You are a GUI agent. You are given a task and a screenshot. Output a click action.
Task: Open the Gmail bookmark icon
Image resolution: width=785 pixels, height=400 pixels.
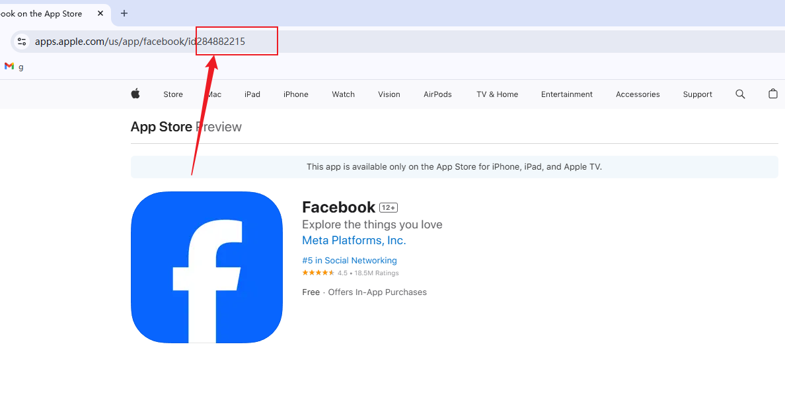coord(9,67)
